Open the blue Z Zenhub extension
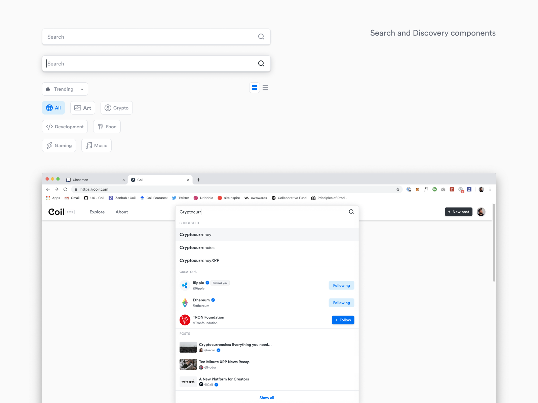 (469, 189)
